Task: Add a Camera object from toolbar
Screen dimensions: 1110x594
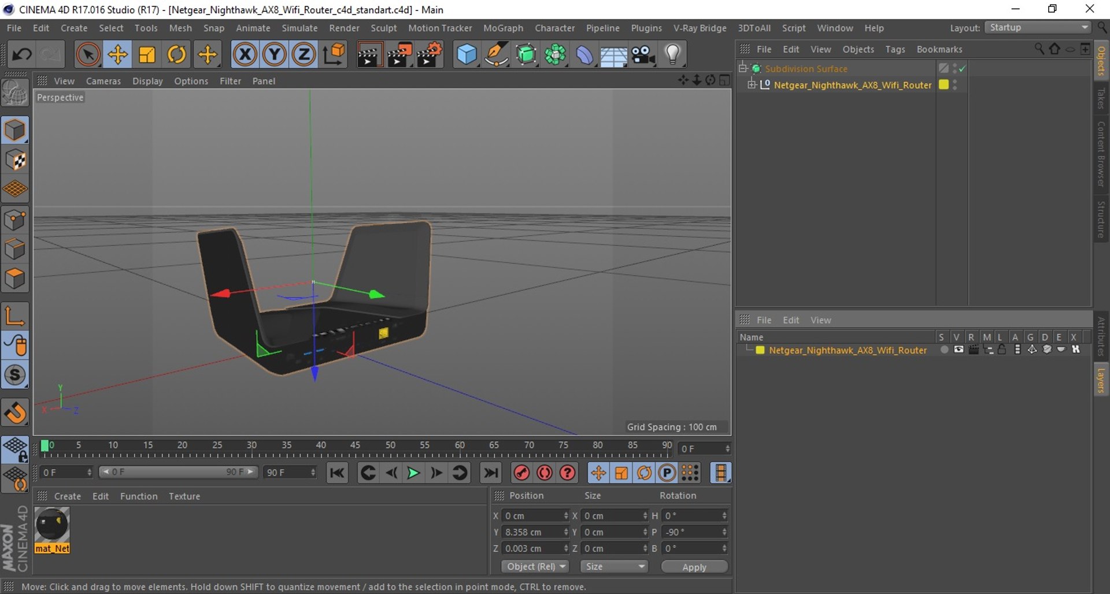Action: (x=643, y=55)
